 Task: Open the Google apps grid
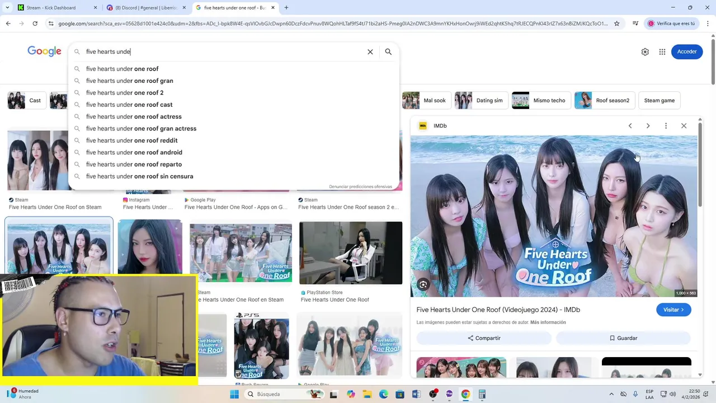pos(662,51)
